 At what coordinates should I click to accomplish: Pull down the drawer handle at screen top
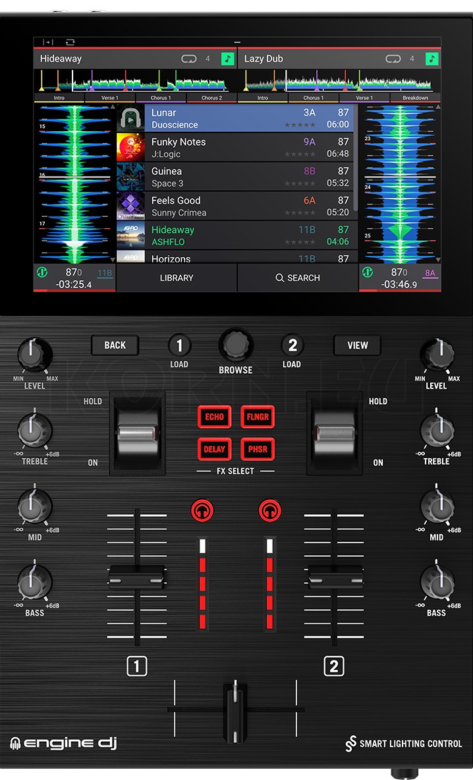(x=237, y=42)
